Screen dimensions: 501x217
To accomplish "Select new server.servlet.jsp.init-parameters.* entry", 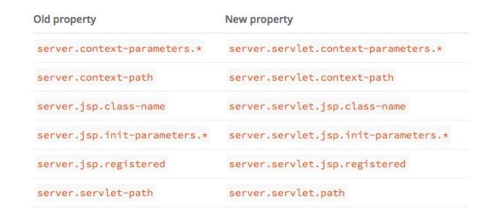I will click(x=339, y=135).
